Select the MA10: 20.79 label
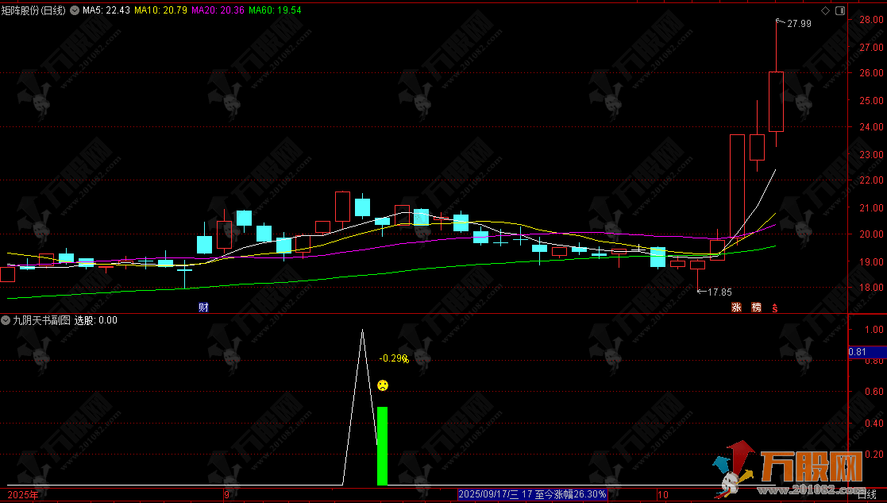This screenshot has width=887, height=503. click(x=160, y=10)
